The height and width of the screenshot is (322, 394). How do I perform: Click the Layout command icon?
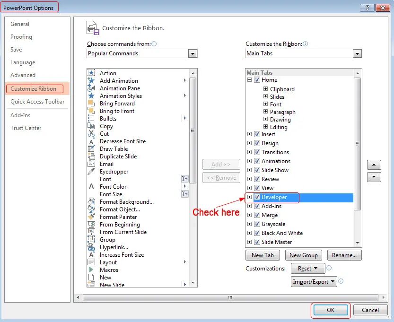click(91, 262)
